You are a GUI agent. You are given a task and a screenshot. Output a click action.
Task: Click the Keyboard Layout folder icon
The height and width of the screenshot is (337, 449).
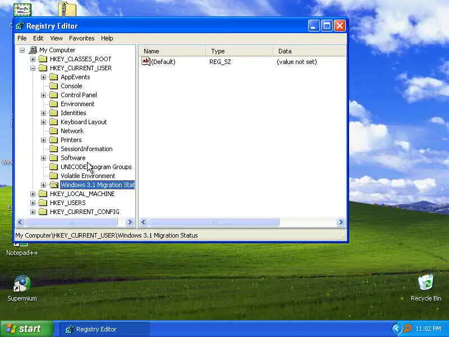[x=53, y=122]
